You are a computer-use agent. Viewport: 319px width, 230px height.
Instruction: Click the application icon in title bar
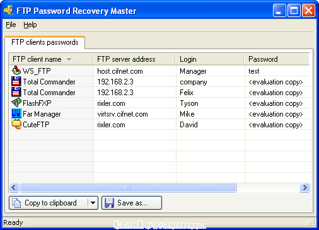point(9,10)
